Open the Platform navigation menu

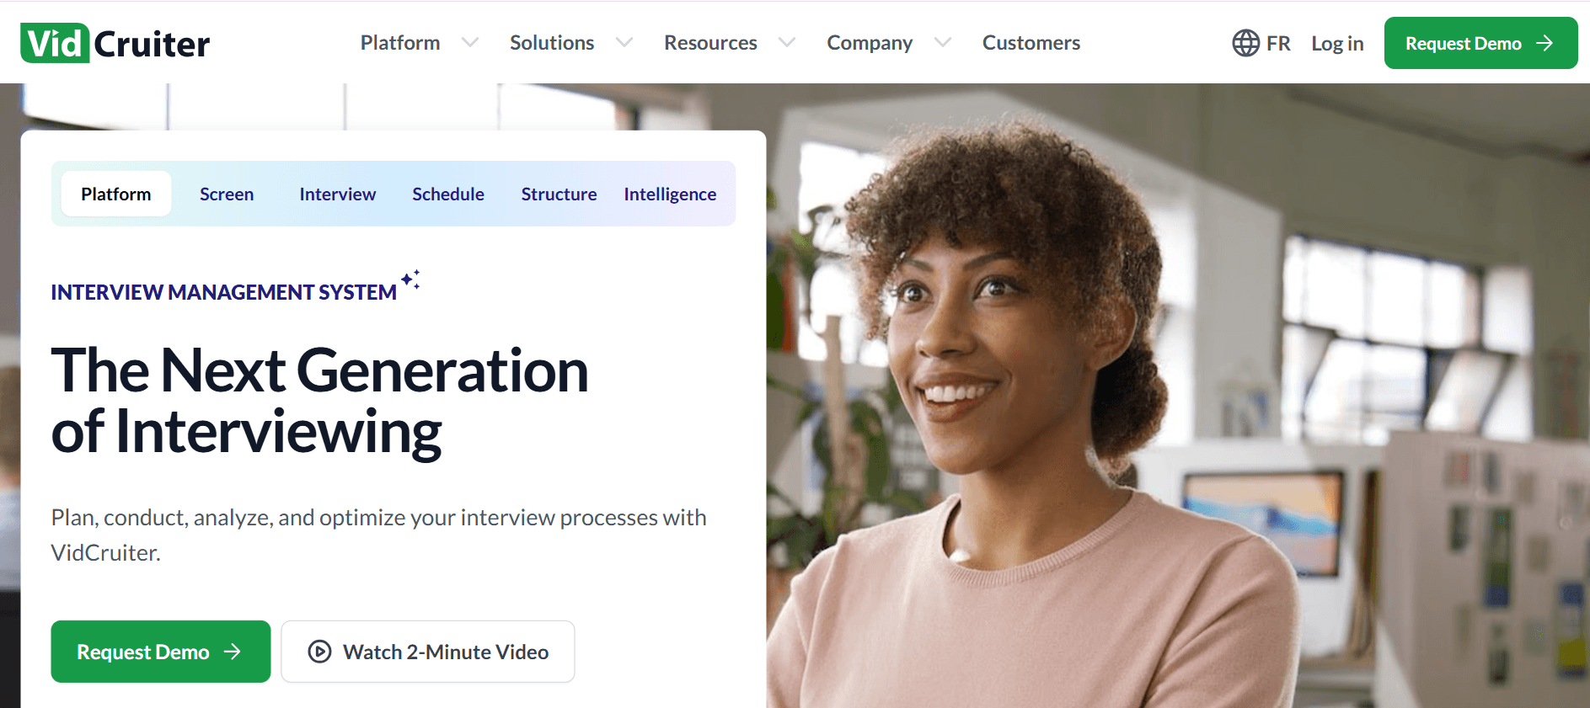coord(400,43)
